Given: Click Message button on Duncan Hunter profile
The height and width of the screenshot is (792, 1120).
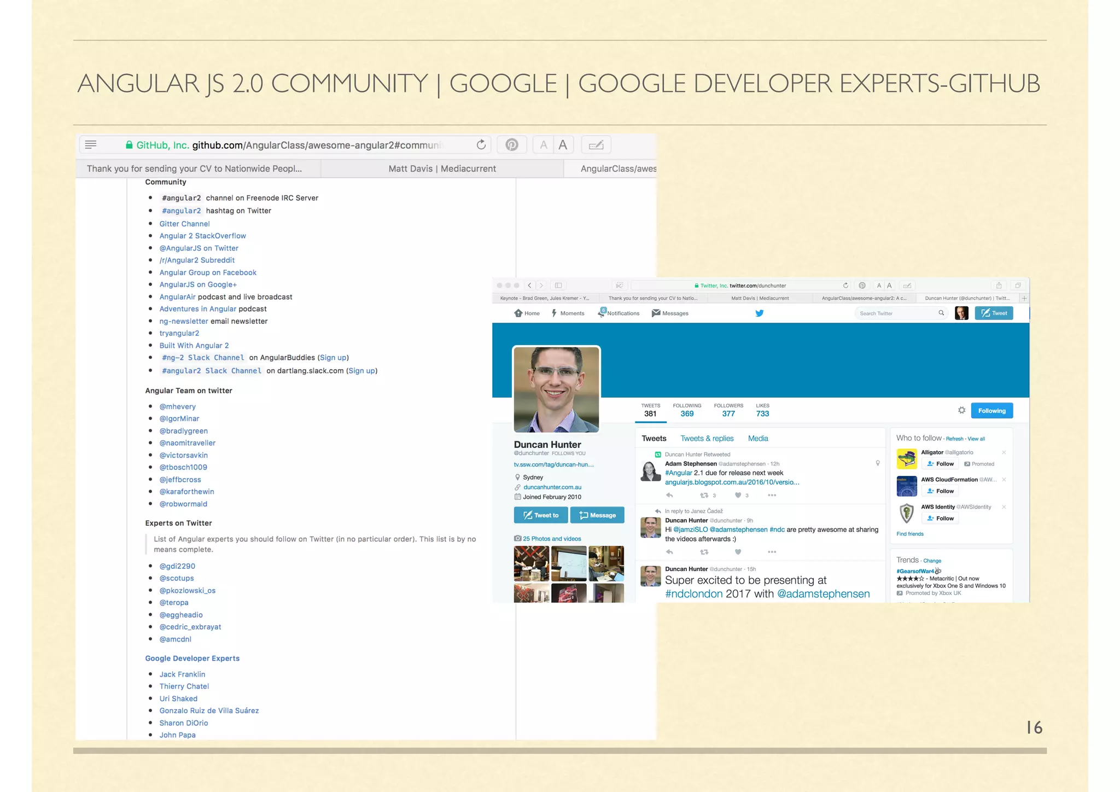Looking at the screenshot, I should point(597,515).
